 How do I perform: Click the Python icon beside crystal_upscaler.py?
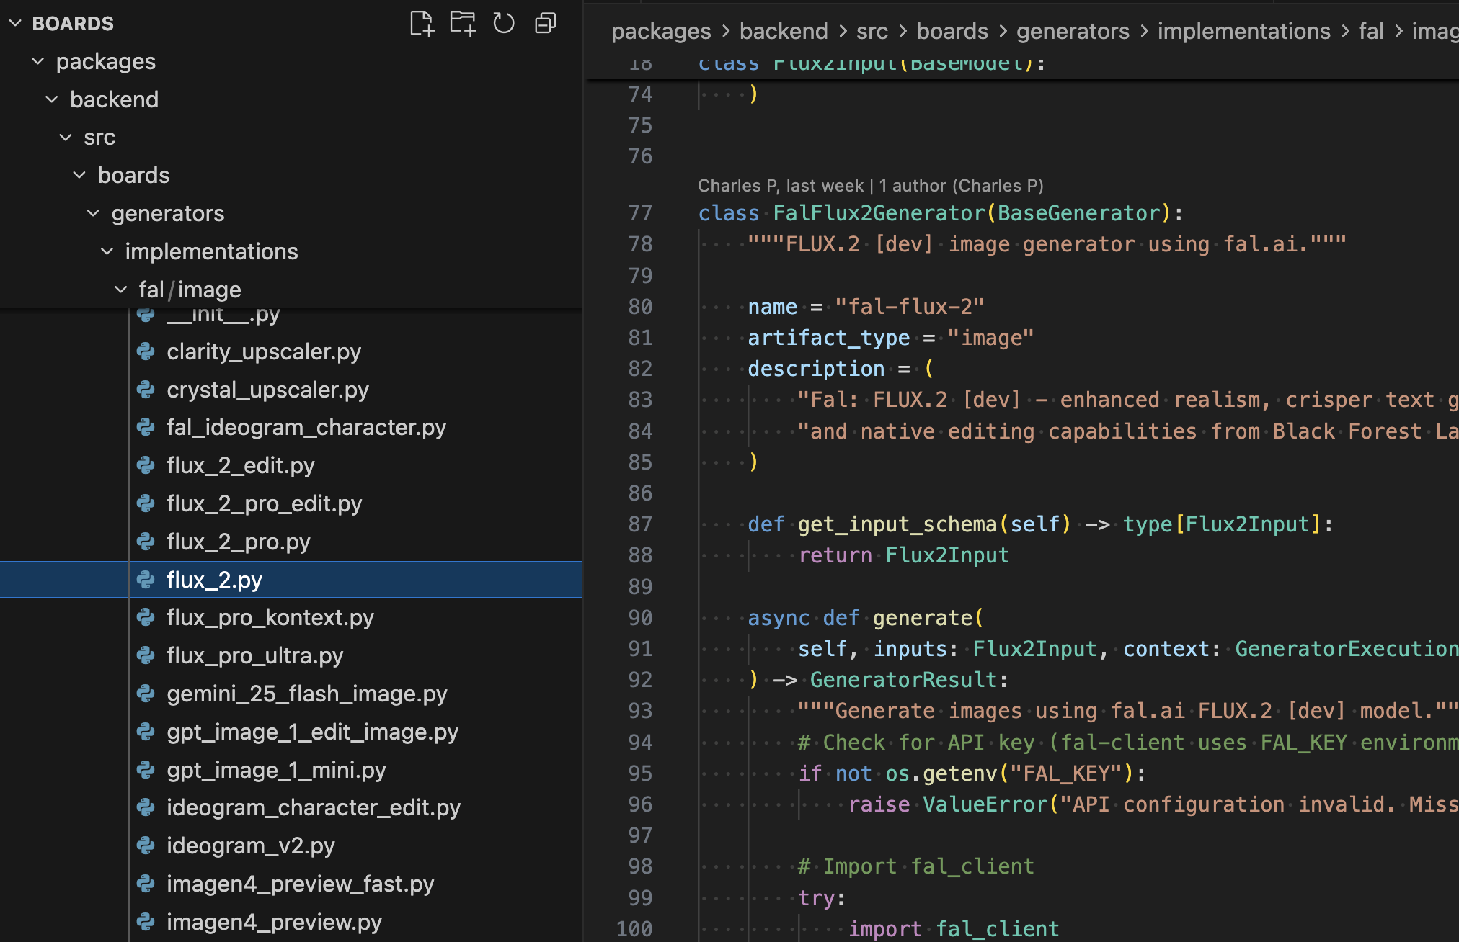(147, 390)
